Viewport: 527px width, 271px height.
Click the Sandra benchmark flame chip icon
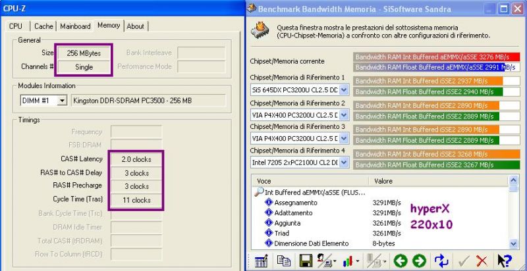(x=260, y=30)
